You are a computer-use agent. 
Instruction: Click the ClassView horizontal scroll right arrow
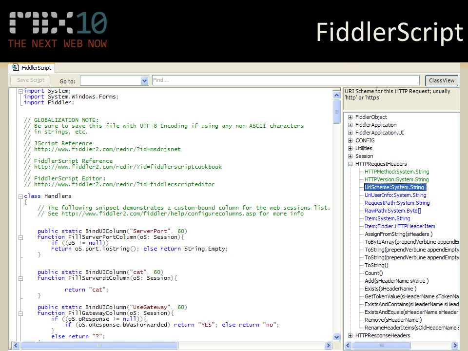click(x=455, y=345)
